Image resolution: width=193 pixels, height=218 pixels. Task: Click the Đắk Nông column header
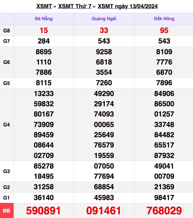click(164, 19)
